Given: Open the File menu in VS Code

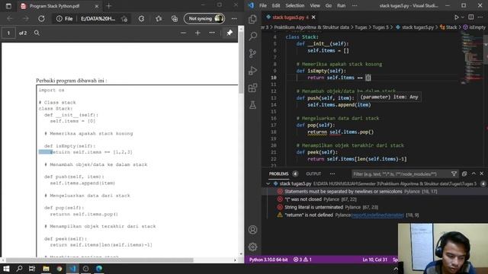Looking at the screenshot, I should click(263, 5).
